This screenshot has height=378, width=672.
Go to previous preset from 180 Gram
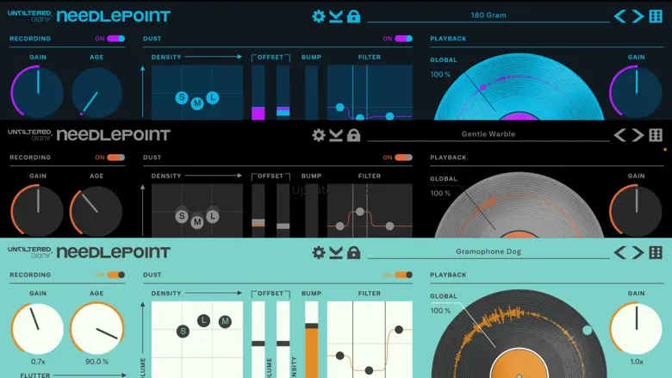point(619,16)
